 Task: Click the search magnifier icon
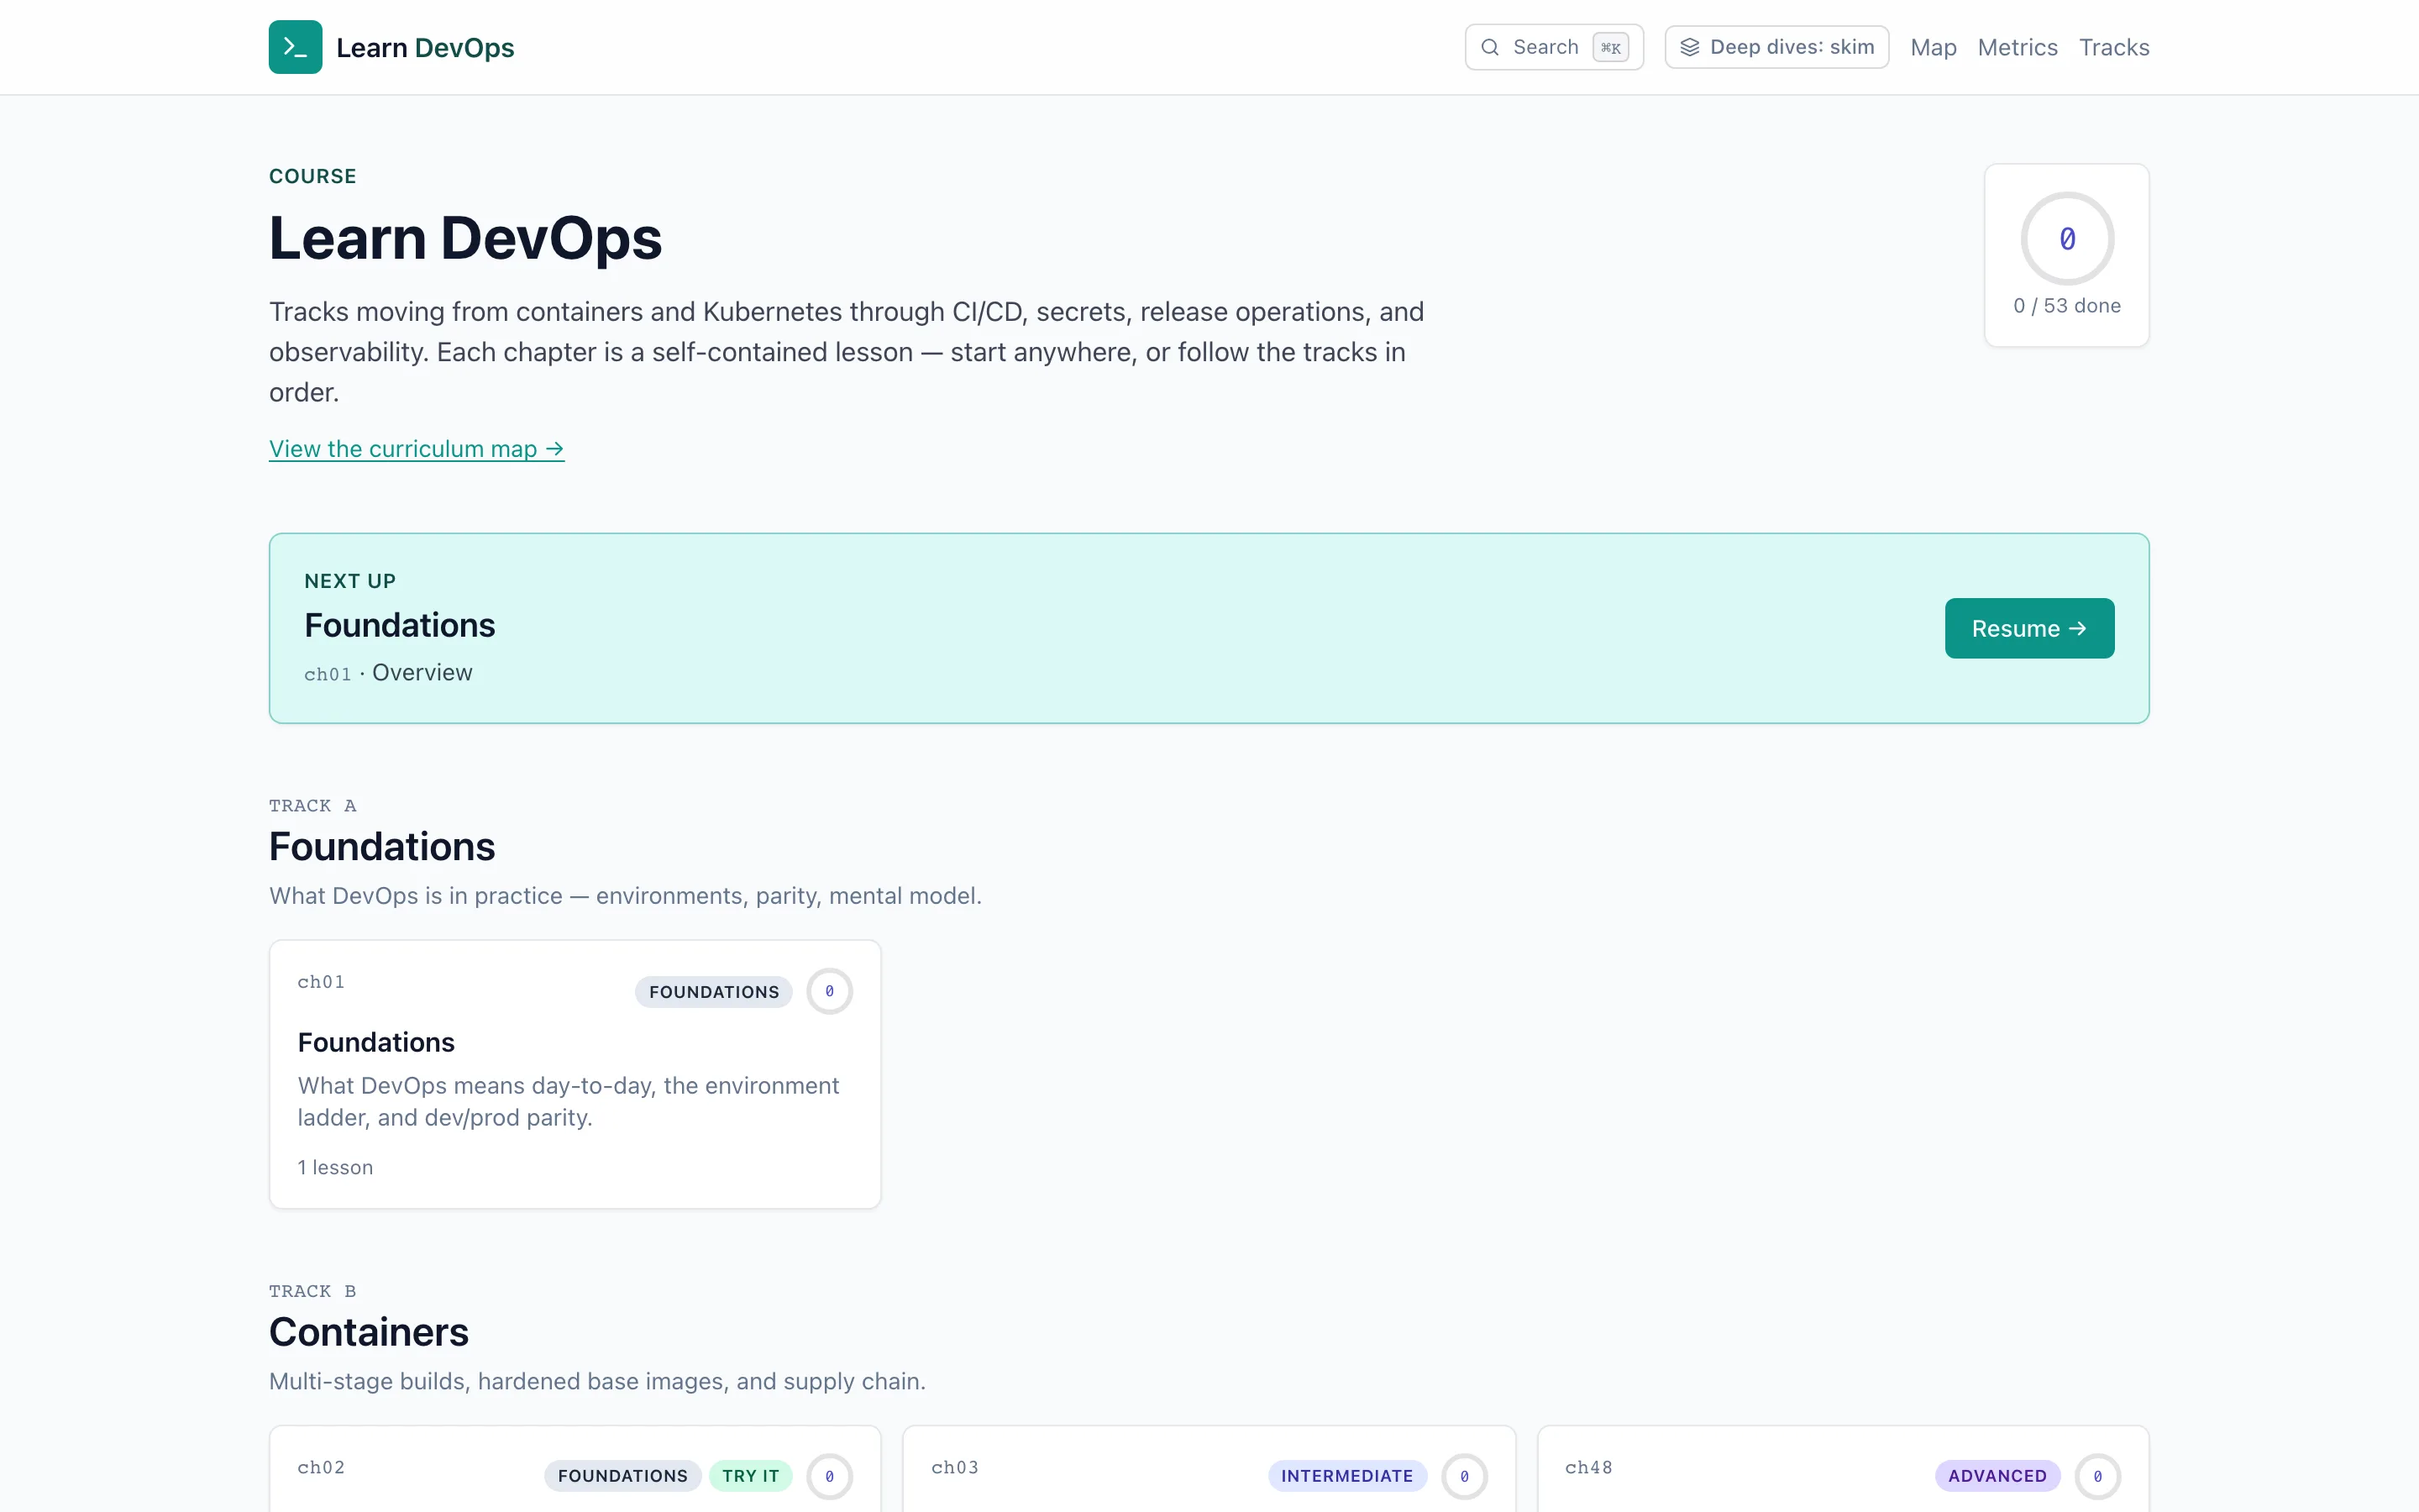coord(1489,47)
